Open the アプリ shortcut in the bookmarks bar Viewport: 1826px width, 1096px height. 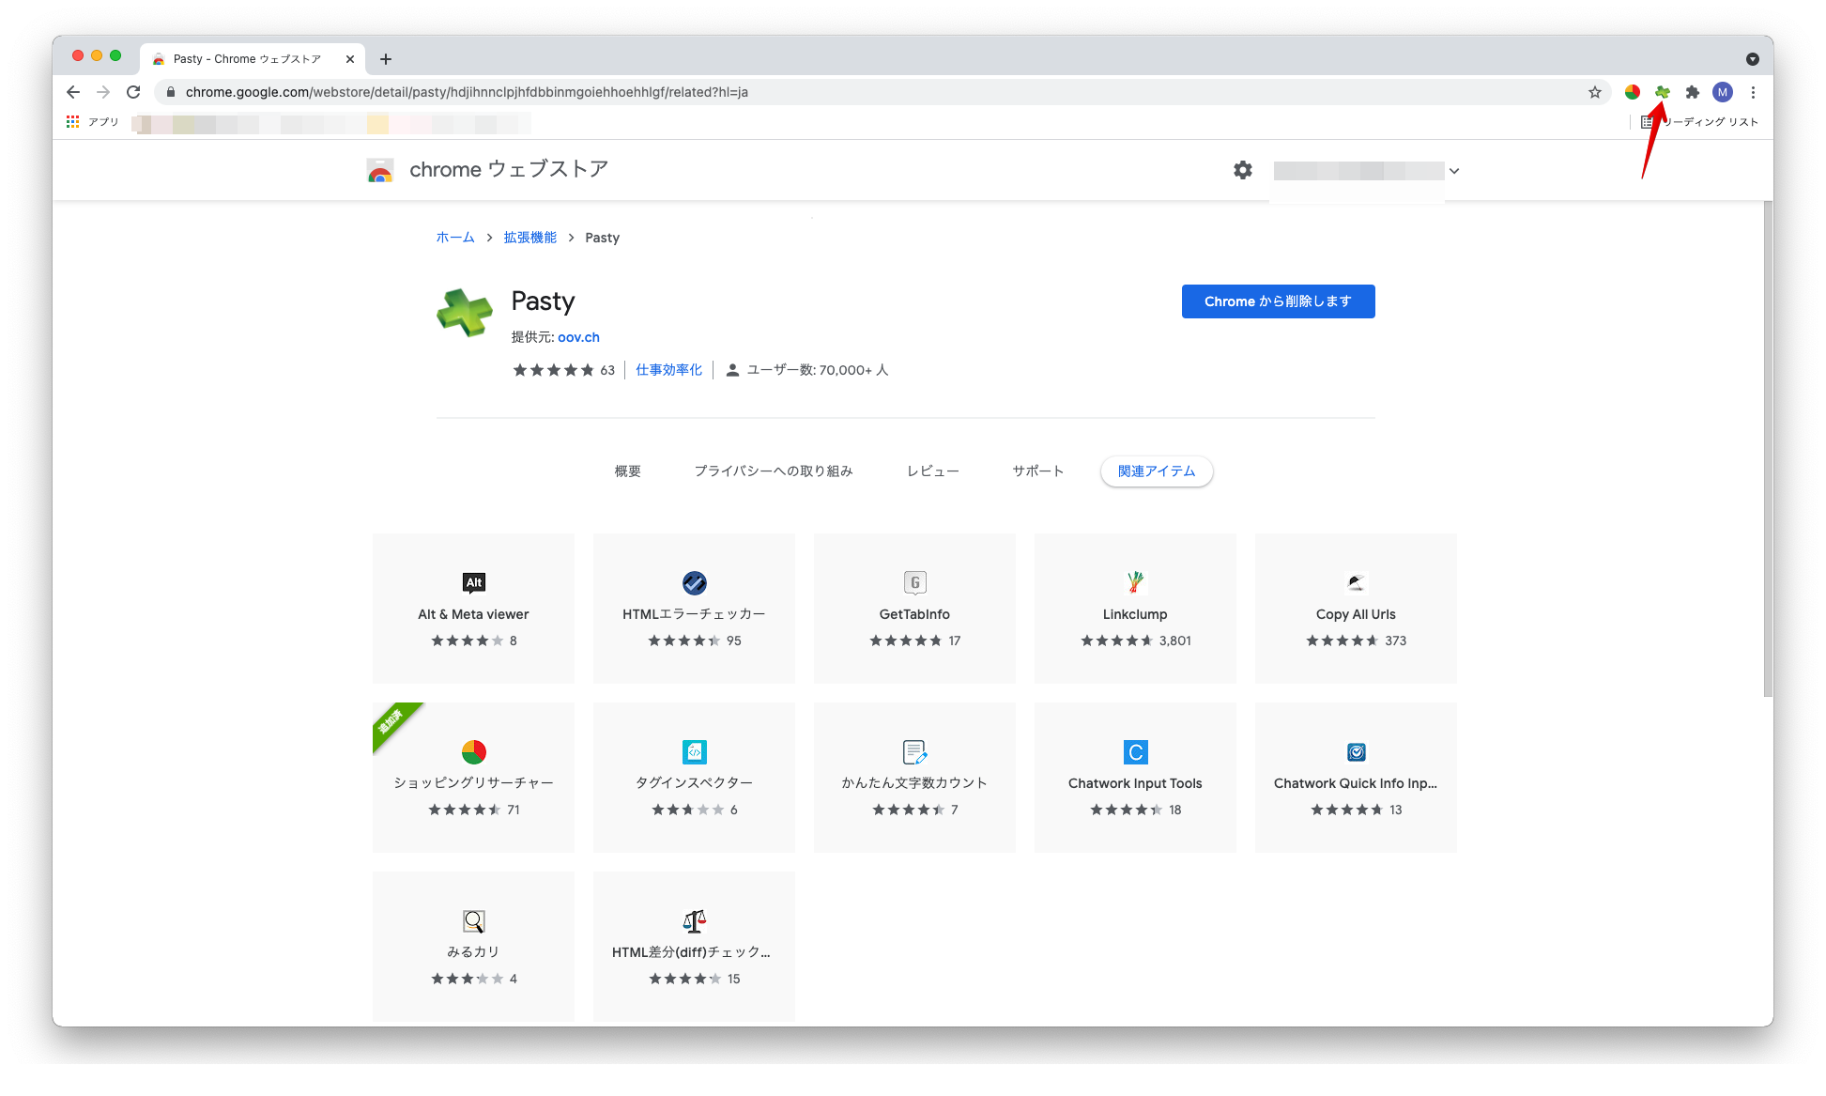click(93, 122)
